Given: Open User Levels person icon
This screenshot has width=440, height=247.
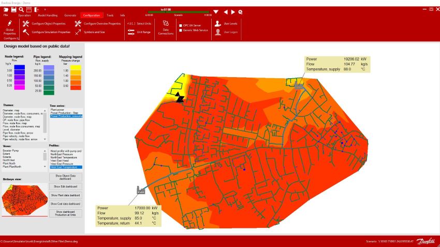Looking at the screenshot, I should coord(218,24).
